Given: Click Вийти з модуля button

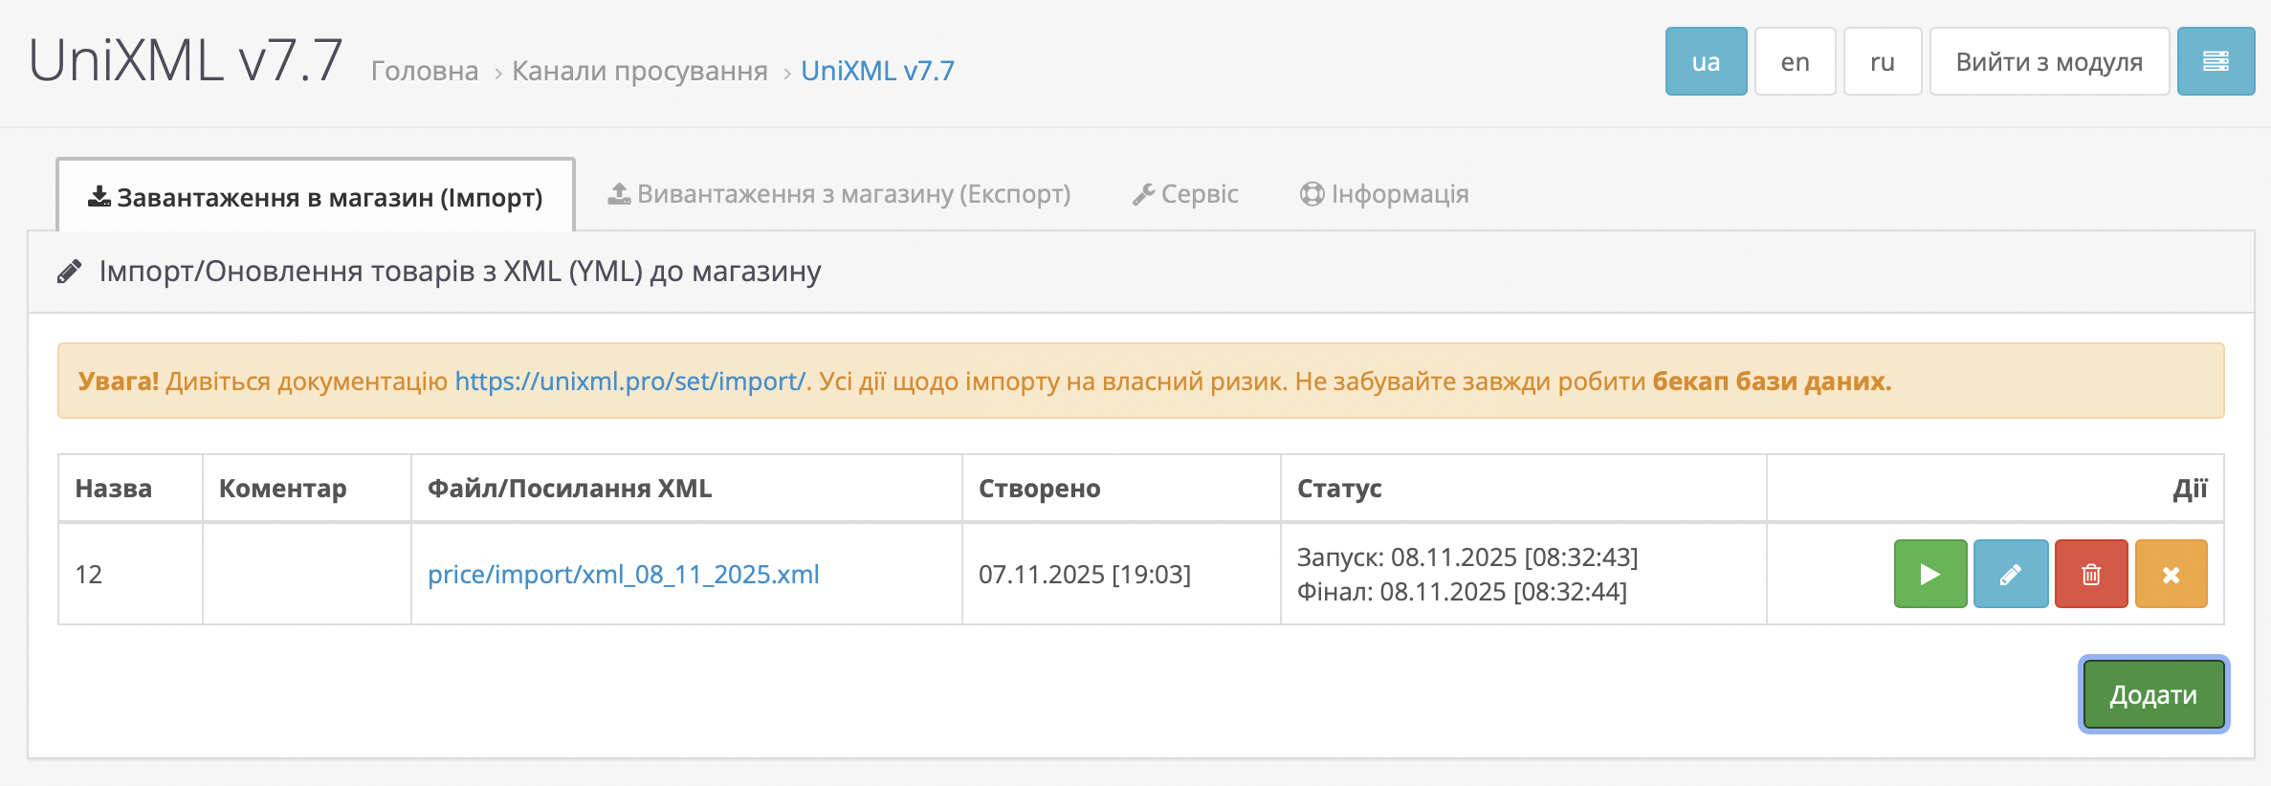Looking at the screenshot, I should coord(2049,61).
